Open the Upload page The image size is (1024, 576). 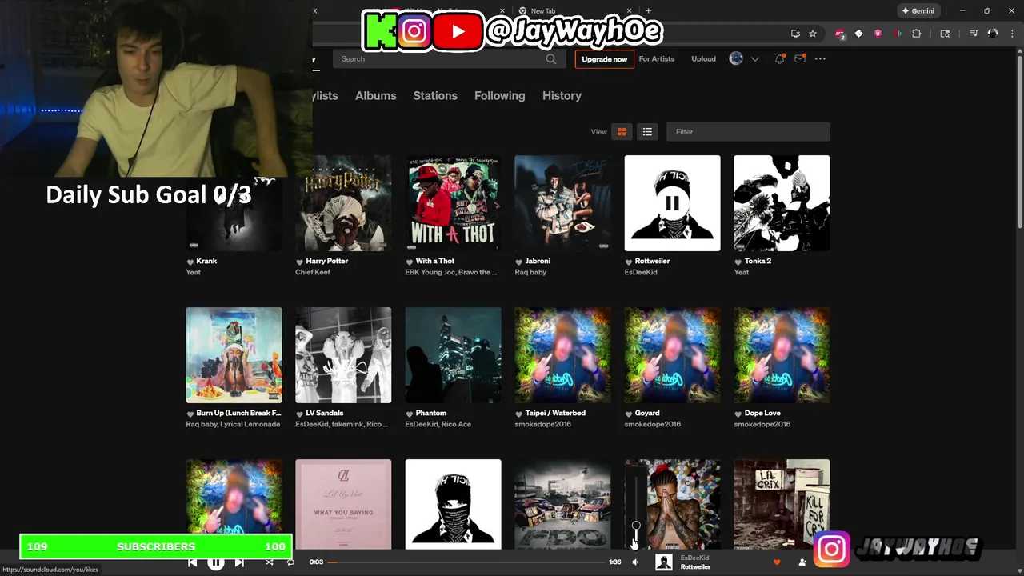[703, 59]
